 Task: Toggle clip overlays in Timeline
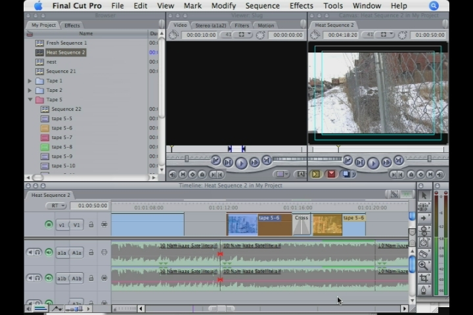56,308
